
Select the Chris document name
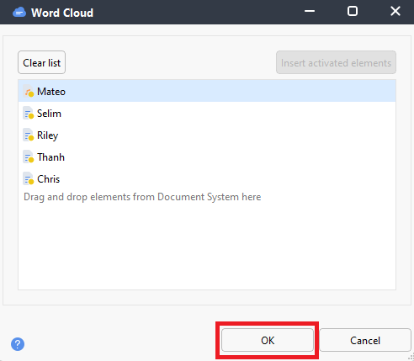pyautogui.click(x=49, y=179)
